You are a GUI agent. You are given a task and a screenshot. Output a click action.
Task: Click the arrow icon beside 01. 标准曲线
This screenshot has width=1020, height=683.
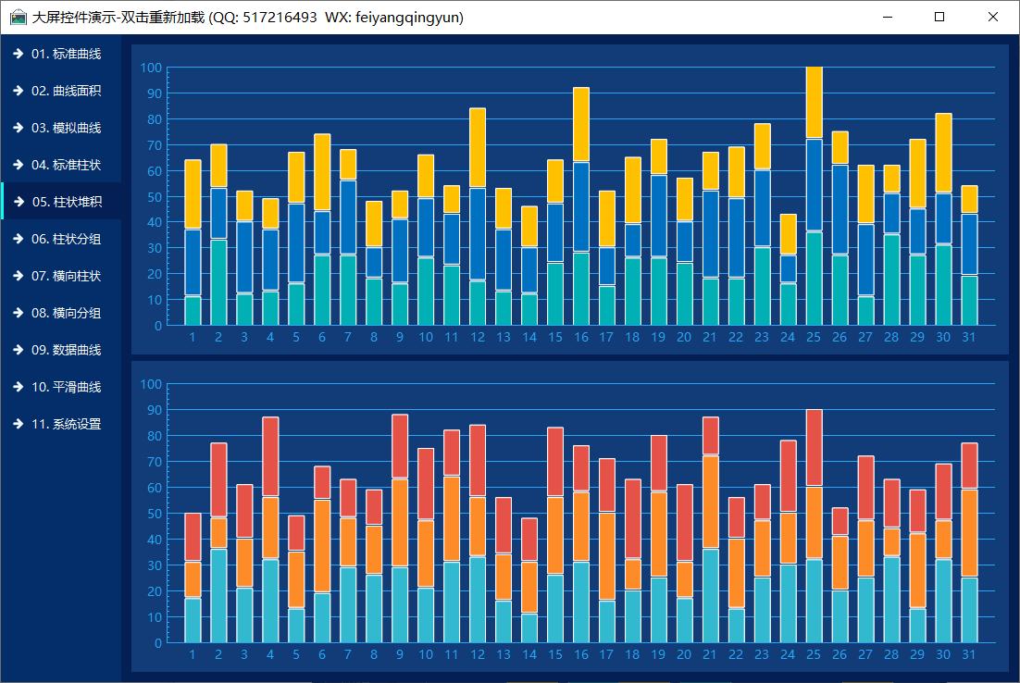(x=18, y=54)
